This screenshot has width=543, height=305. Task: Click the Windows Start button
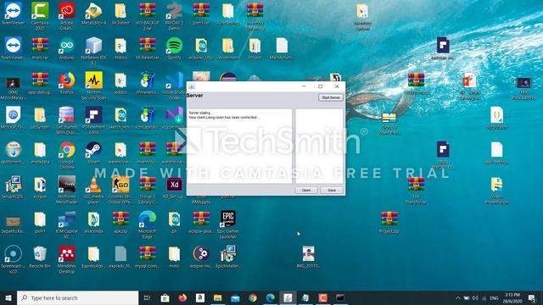(x=8, y=297)
